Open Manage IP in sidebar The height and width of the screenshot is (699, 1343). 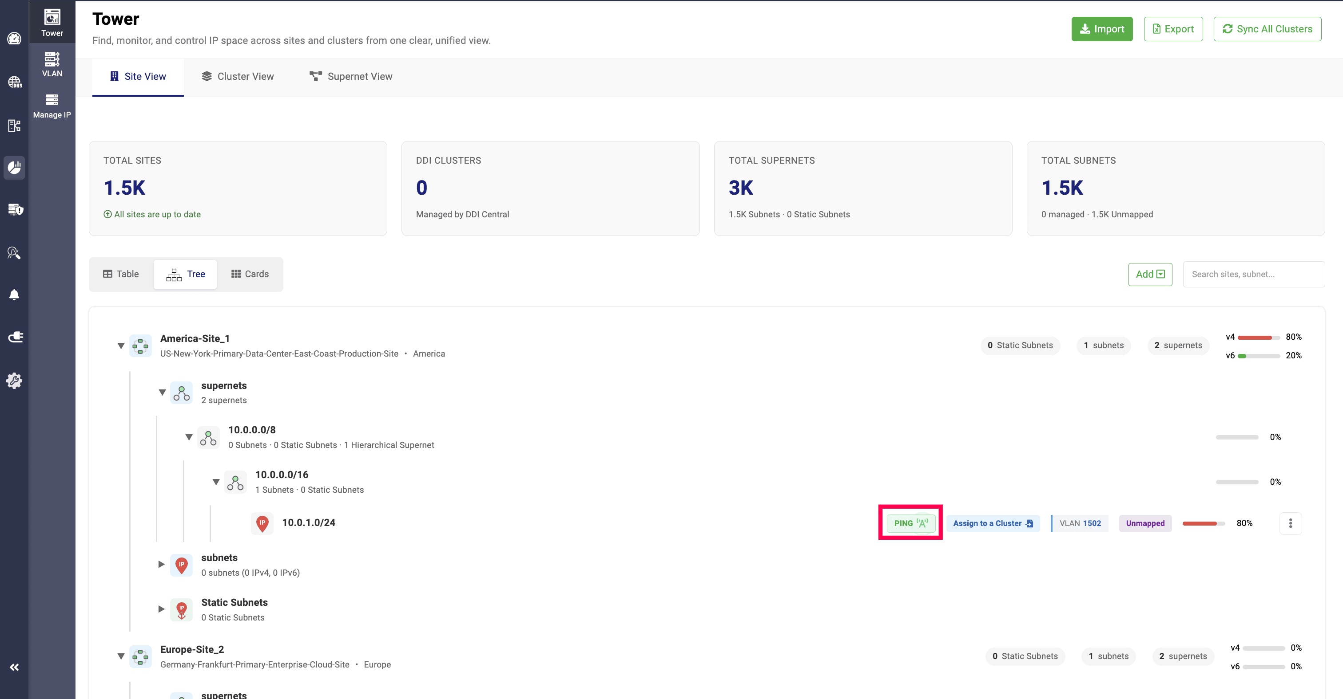tap(52, 106)
